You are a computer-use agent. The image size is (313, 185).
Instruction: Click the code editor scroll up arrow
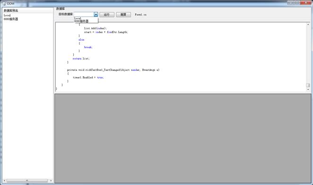308,25
